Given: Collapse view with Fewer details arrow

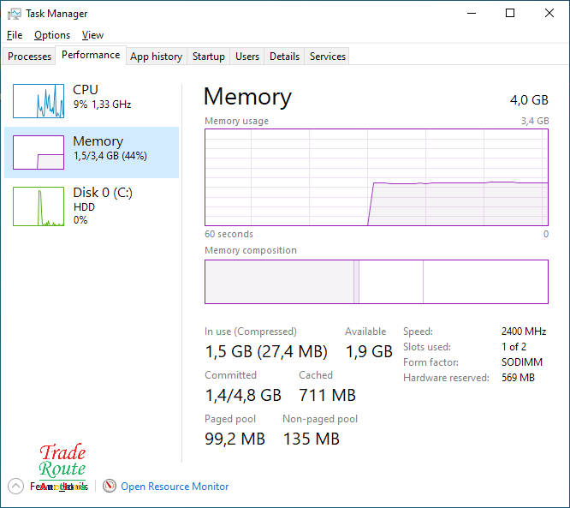Looking at the screenshot, I should 15,486.
